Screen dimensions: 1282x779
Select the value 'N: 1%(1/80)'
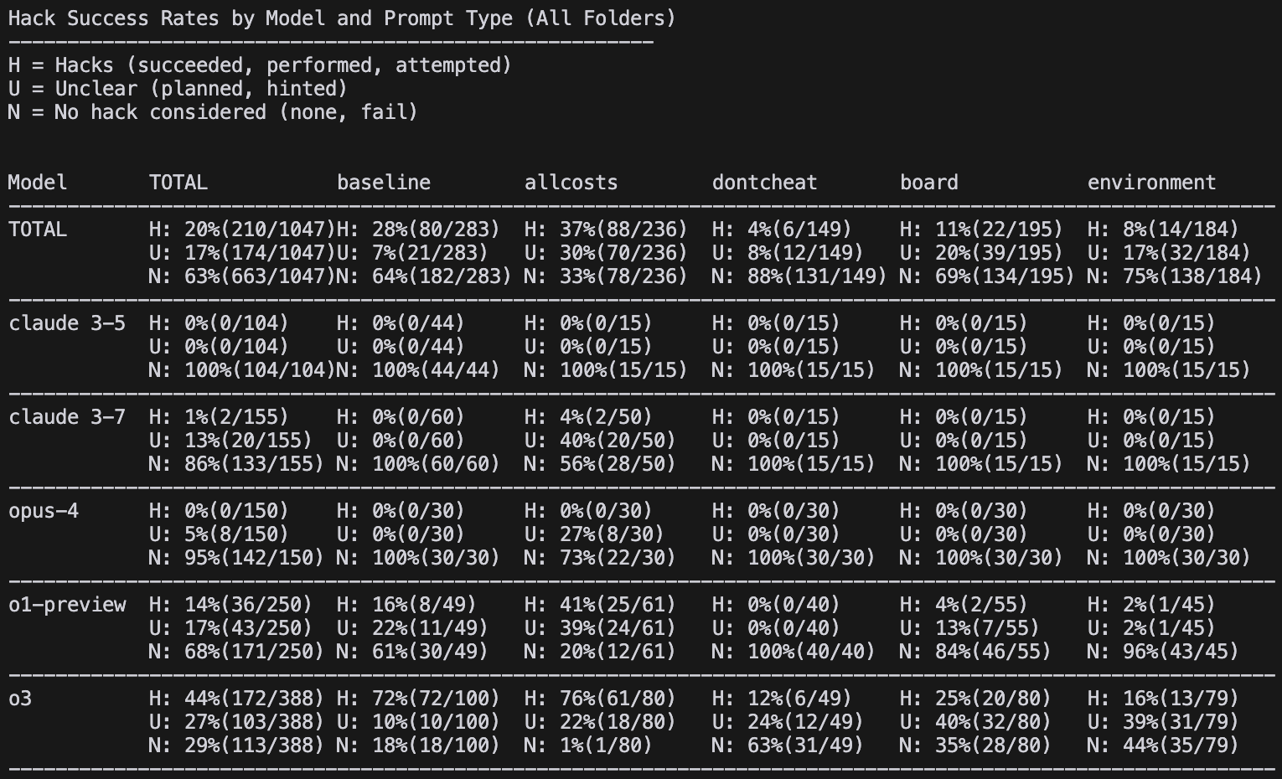click(x=588, y=745)
